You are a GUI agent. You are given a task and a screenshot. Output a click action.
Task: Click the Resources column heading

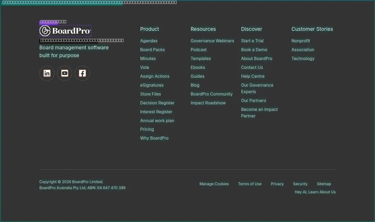pyautogui.click(x=203, y=29)
